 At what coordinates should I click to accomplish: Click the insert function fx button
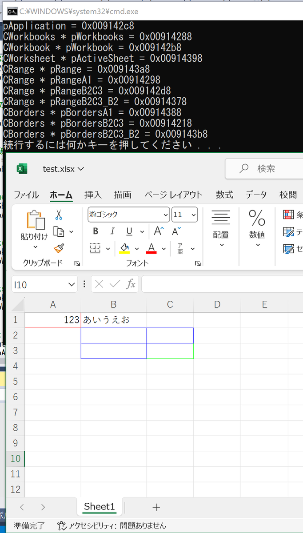pos(131,284)
